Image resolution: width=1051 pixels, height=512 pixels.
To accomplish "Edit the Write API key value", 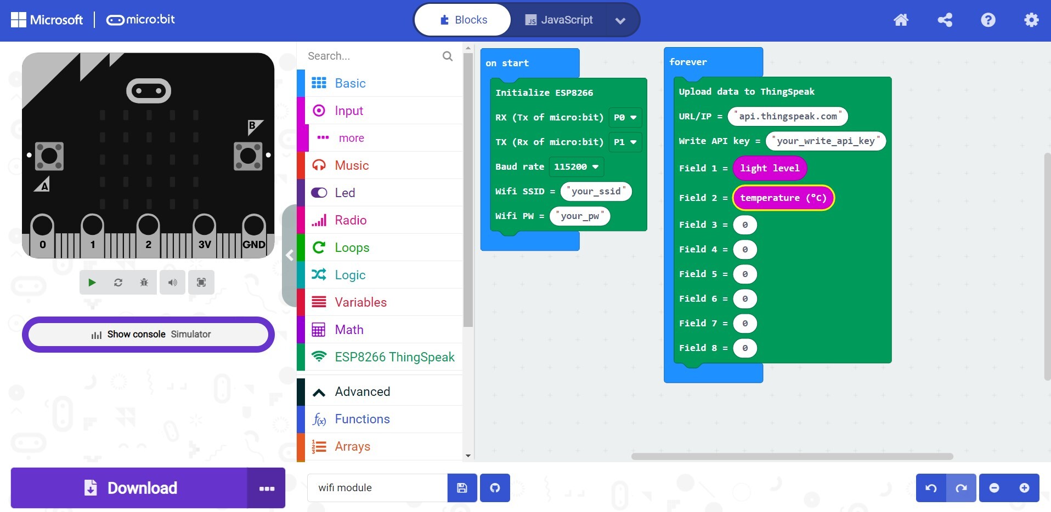I will (826, 141).
